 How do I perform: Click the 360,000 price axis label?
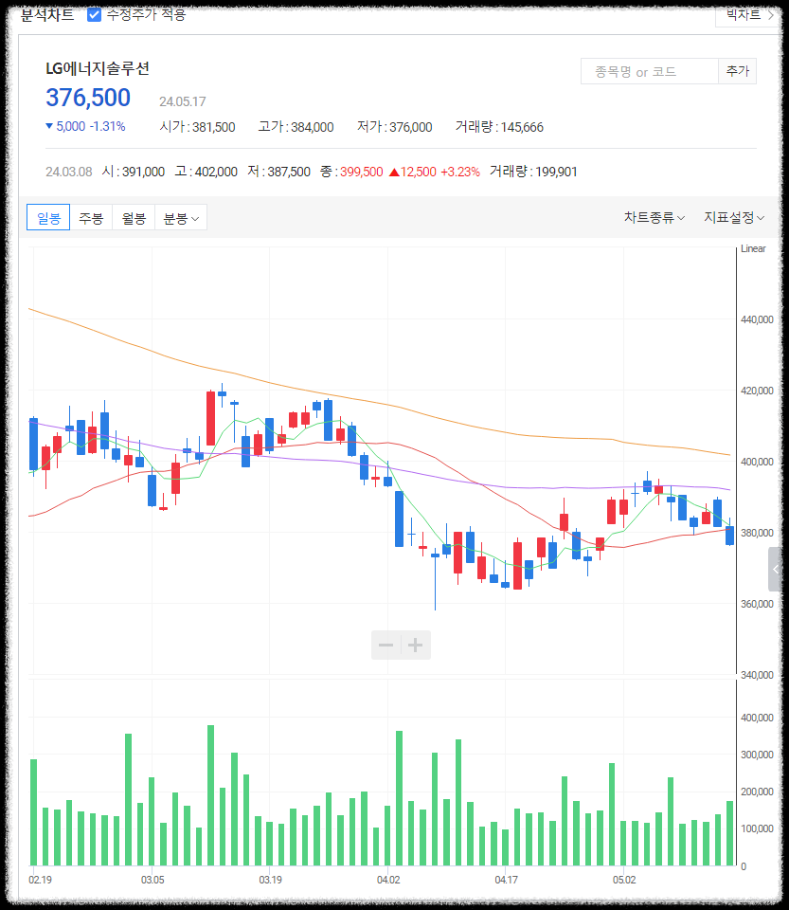click(x=757, y=604)
